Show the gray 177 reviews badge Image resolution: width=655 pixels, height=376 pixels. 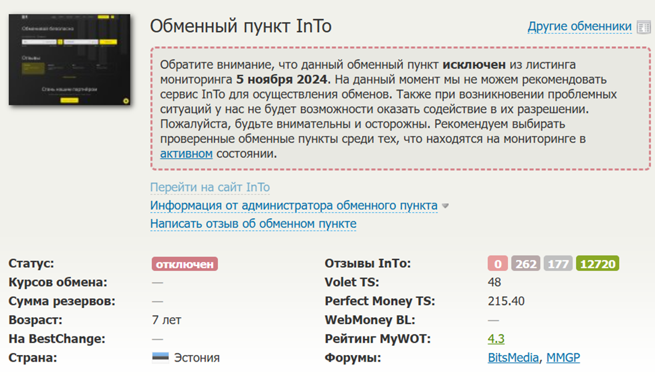coord(558,264)
